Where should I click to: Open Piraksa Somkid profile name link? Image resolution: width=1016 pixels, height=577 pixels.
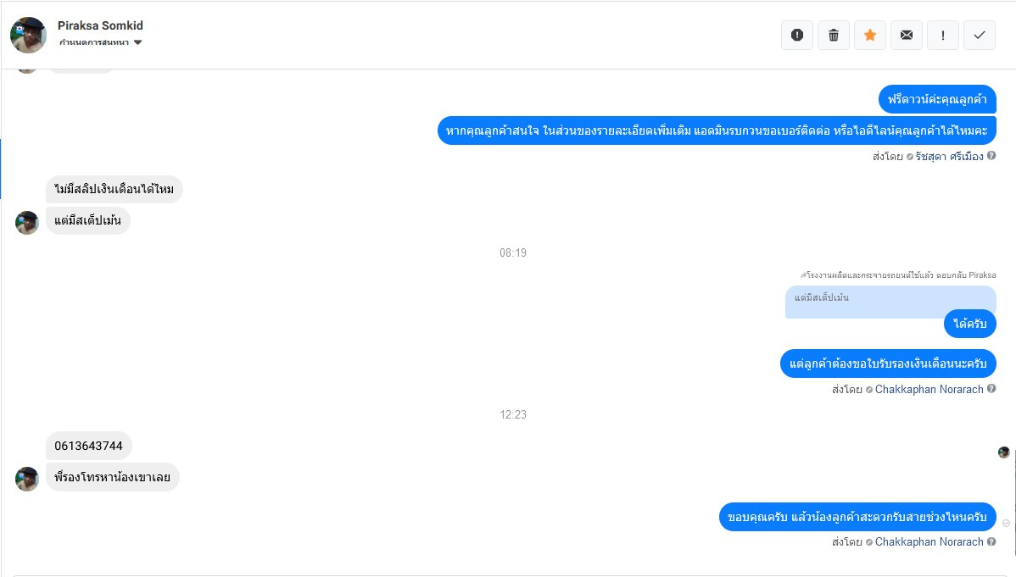point(100,25)
